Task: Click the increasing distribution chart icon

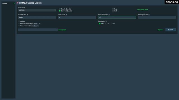Action: 109,24
